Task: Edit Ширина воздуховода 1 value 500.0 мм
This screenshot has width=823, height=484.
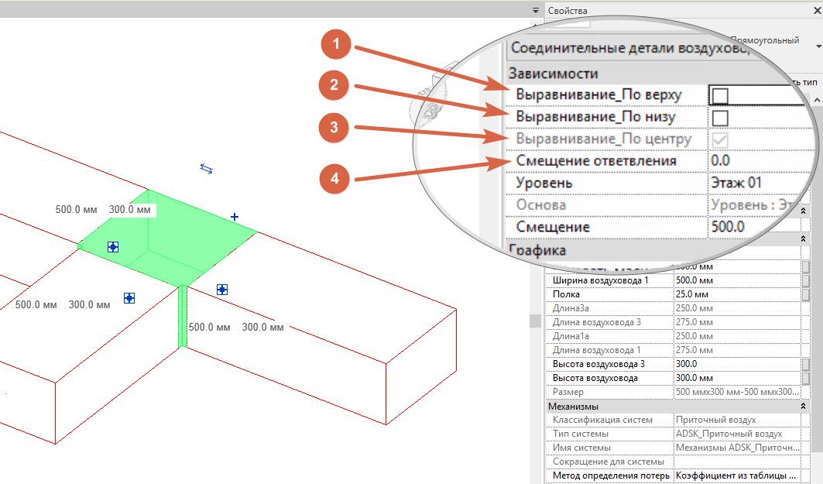Action: point(737,280)
